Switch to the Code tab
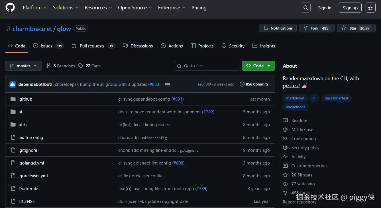This screenshot has width=381, height=208. click(17, 46)
